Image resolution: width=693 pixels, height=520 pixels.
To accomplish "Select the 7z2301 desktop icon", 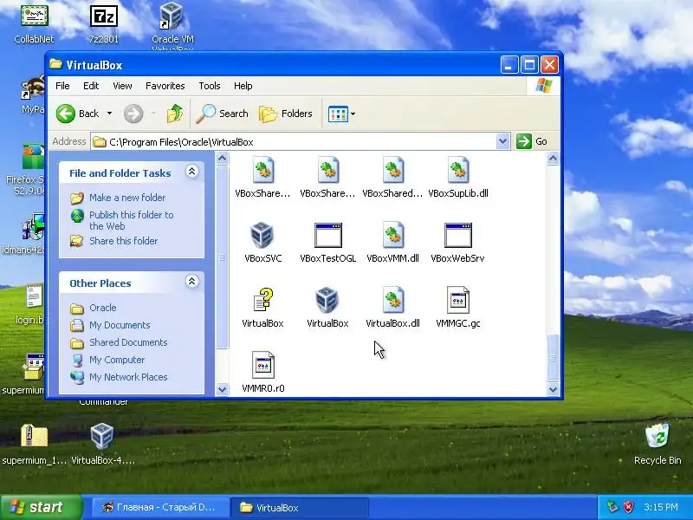I will tap(103, 23).
